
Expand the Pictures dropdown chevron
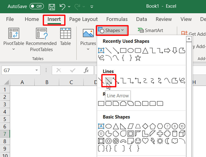[x=88, y=49]
